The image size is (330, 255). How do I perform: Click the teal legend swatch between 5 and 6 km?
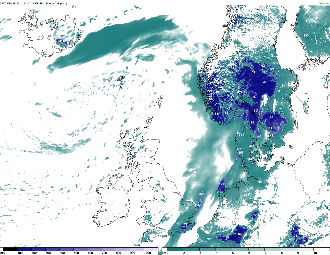[x=240, y=249]
